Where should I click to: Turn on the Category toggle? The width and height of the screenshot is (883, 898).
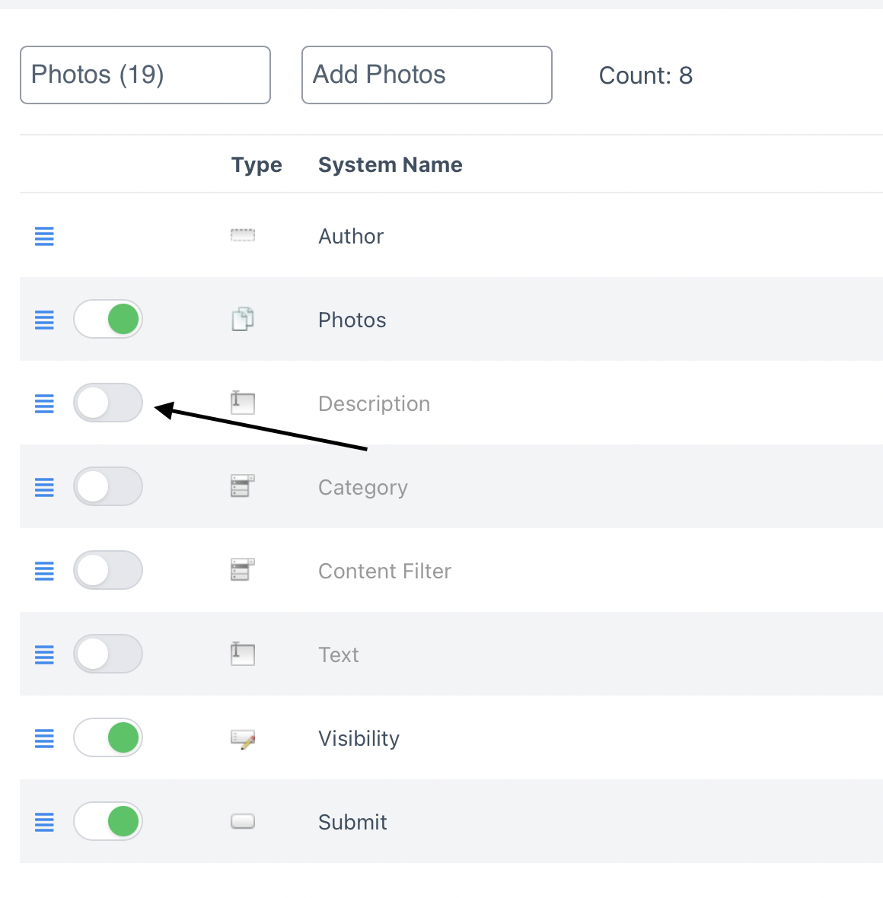[108, 486]
